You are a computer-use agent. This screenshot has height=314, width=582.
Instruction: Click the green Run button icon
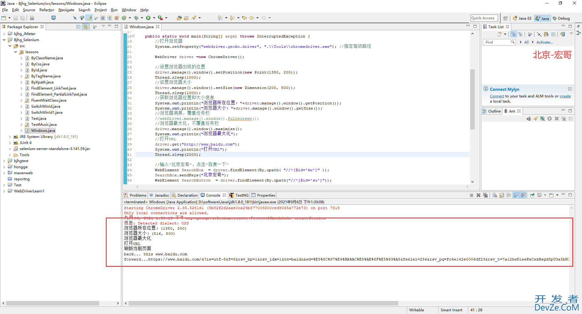point(148,18)
